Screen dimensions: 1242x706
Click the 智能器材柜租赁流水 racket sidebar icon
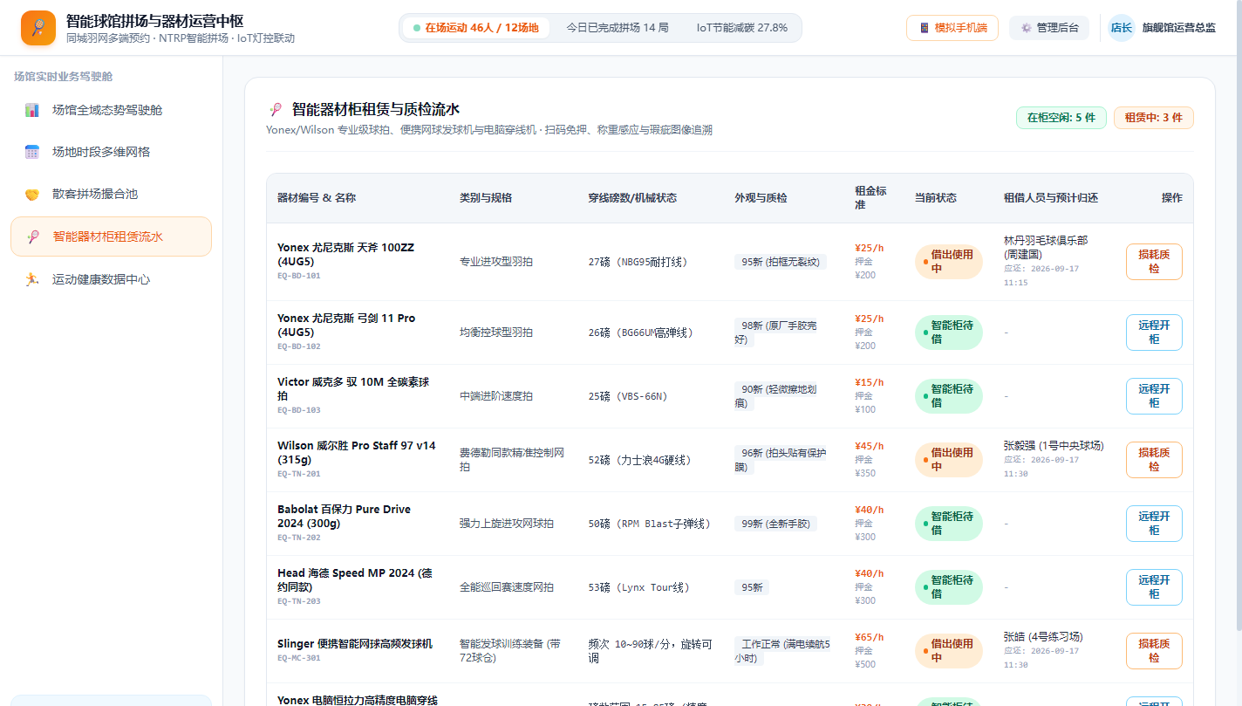(x=33, y=236)
